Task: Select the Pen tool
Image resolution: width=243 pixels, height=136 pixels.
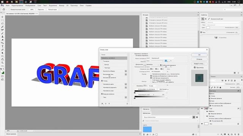Action: pos(3,49)
